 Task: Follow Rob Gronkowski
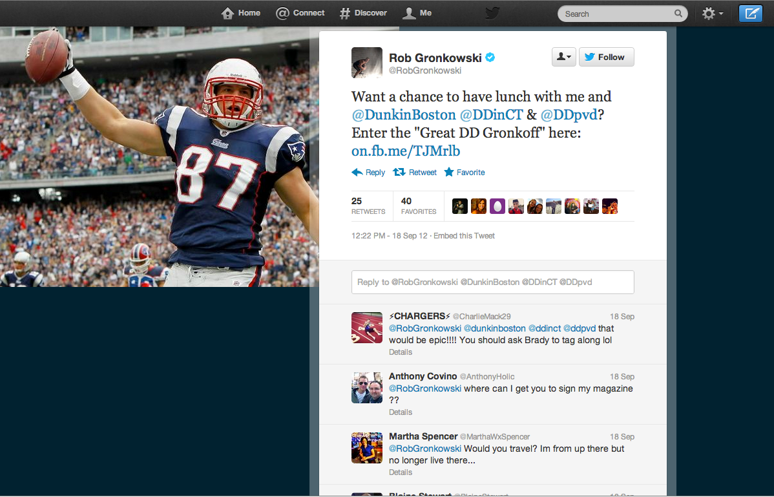coord(606,57)
